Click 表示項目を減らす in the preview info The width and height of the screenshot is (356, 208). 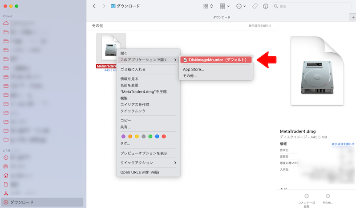pos(343,144)
